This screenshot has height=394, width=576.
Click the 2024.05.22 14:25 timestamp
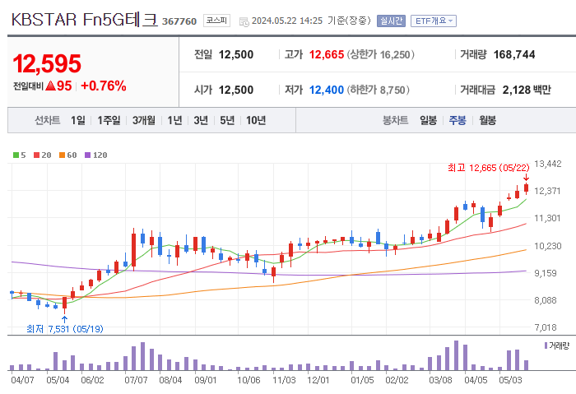[287, 21]
